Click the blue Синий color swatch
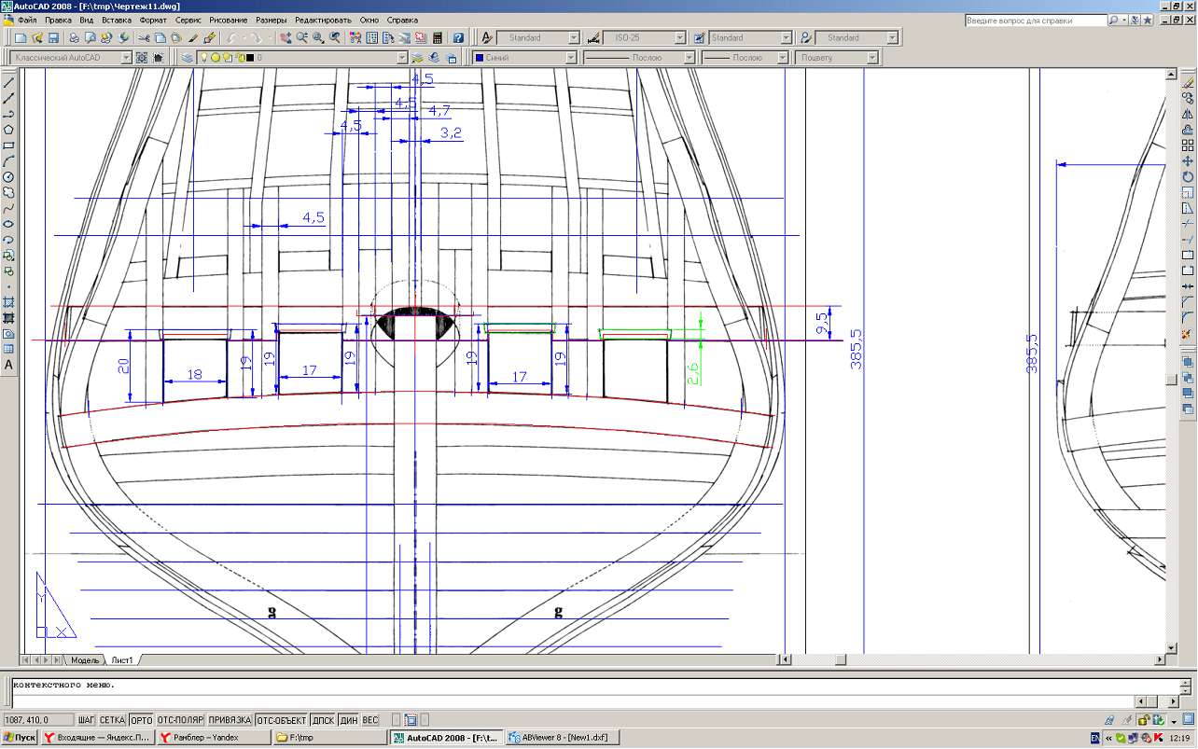Viewport: 1198px width, 749px height. pyautogui.click(x=480, y=57)
